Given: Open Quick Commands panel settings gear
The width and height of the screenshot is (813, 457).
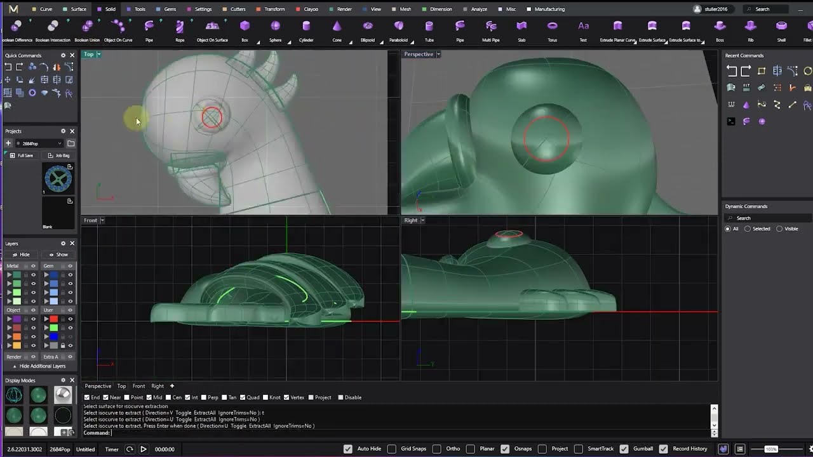Looking at the screenshot, I should [x=63, y=55].
